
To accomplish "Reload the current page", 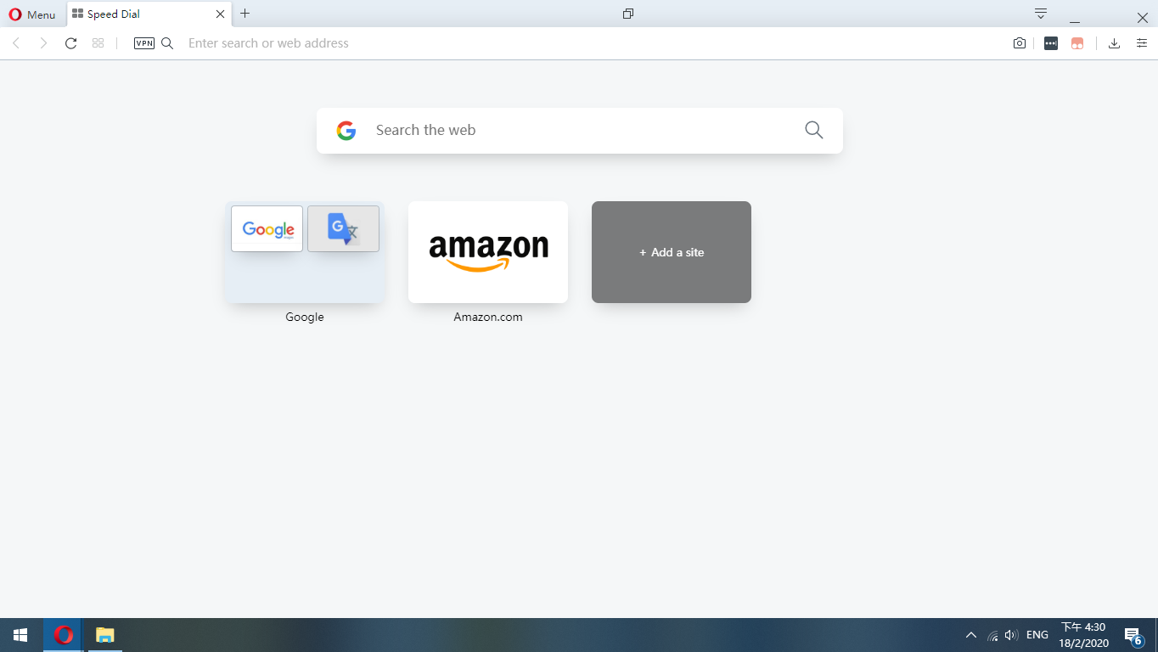I will (x=71, y=43).
